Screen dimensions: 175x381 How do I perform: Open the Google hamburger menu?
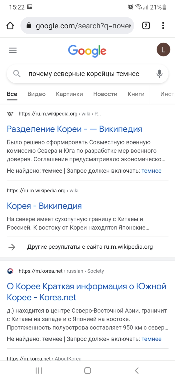click(13, 50)
